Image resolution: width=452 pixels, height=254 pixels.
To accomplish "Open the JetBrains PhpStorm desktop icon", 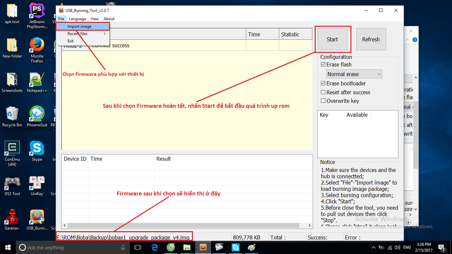I will pyautogui.click(x=37, y=12).
